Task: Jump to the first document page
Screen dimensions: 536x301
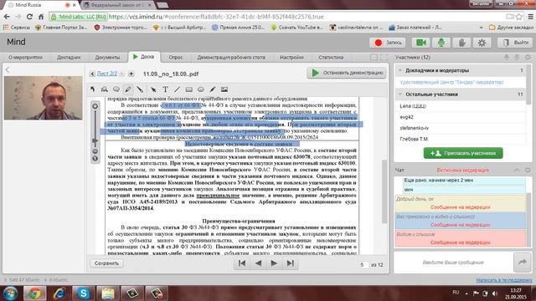Action: (x=242, y=263)
